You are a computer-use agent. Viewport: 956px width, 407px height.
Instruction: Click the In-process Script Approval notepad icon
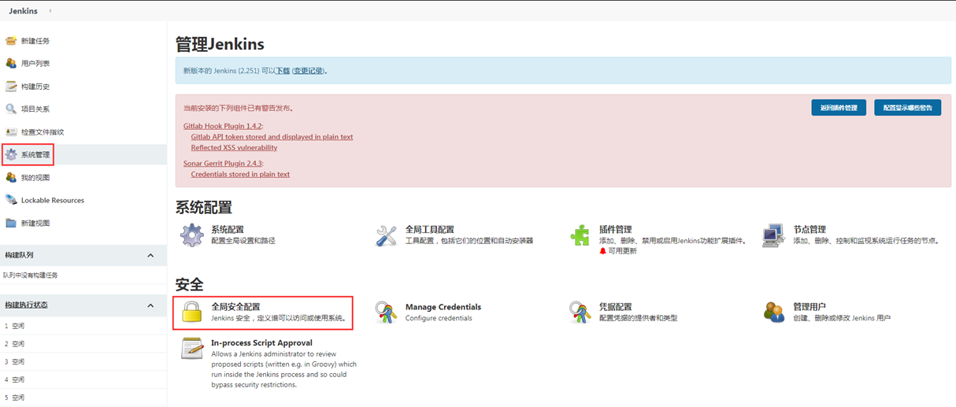click(x=192, y=349)
